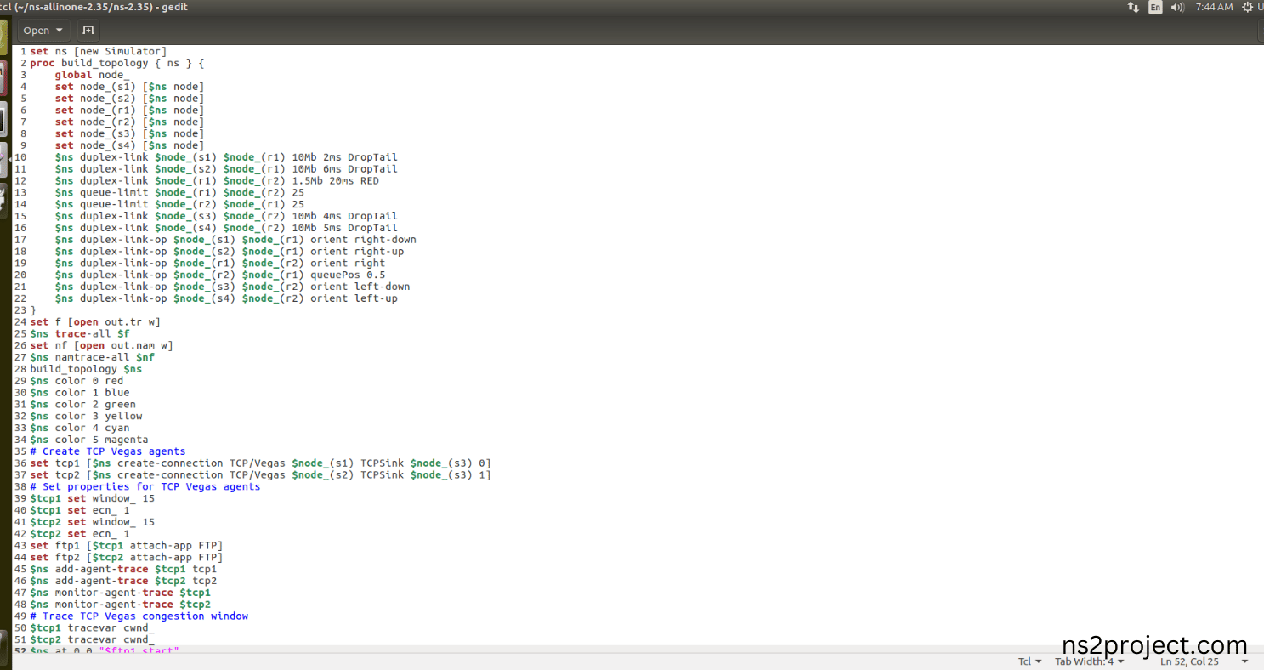1264x670 pixels.
Task: Click the gedit window title text
Action: [94, 7]
